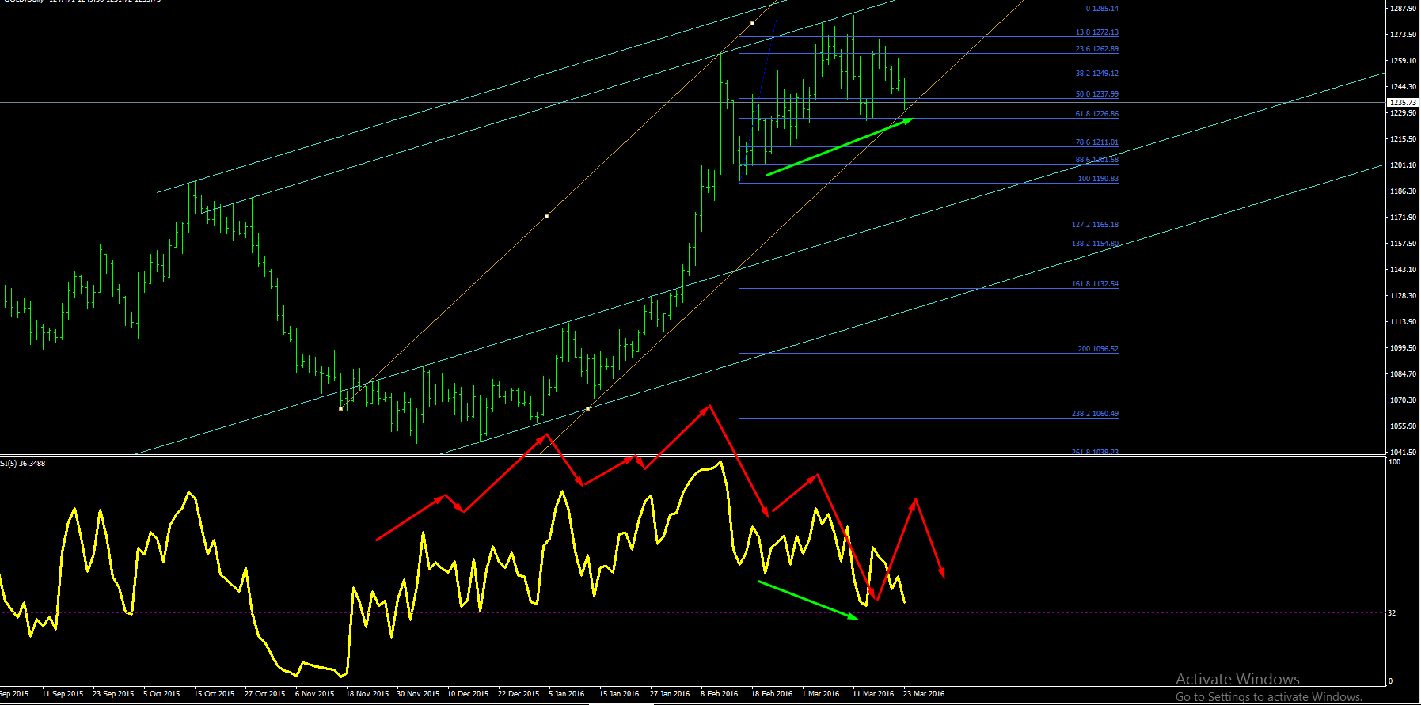Select the "30 Nov 2015" date label

pyautogui.click(x=418, y=694)
